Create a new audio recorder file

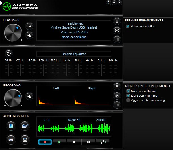click(11, 126)
